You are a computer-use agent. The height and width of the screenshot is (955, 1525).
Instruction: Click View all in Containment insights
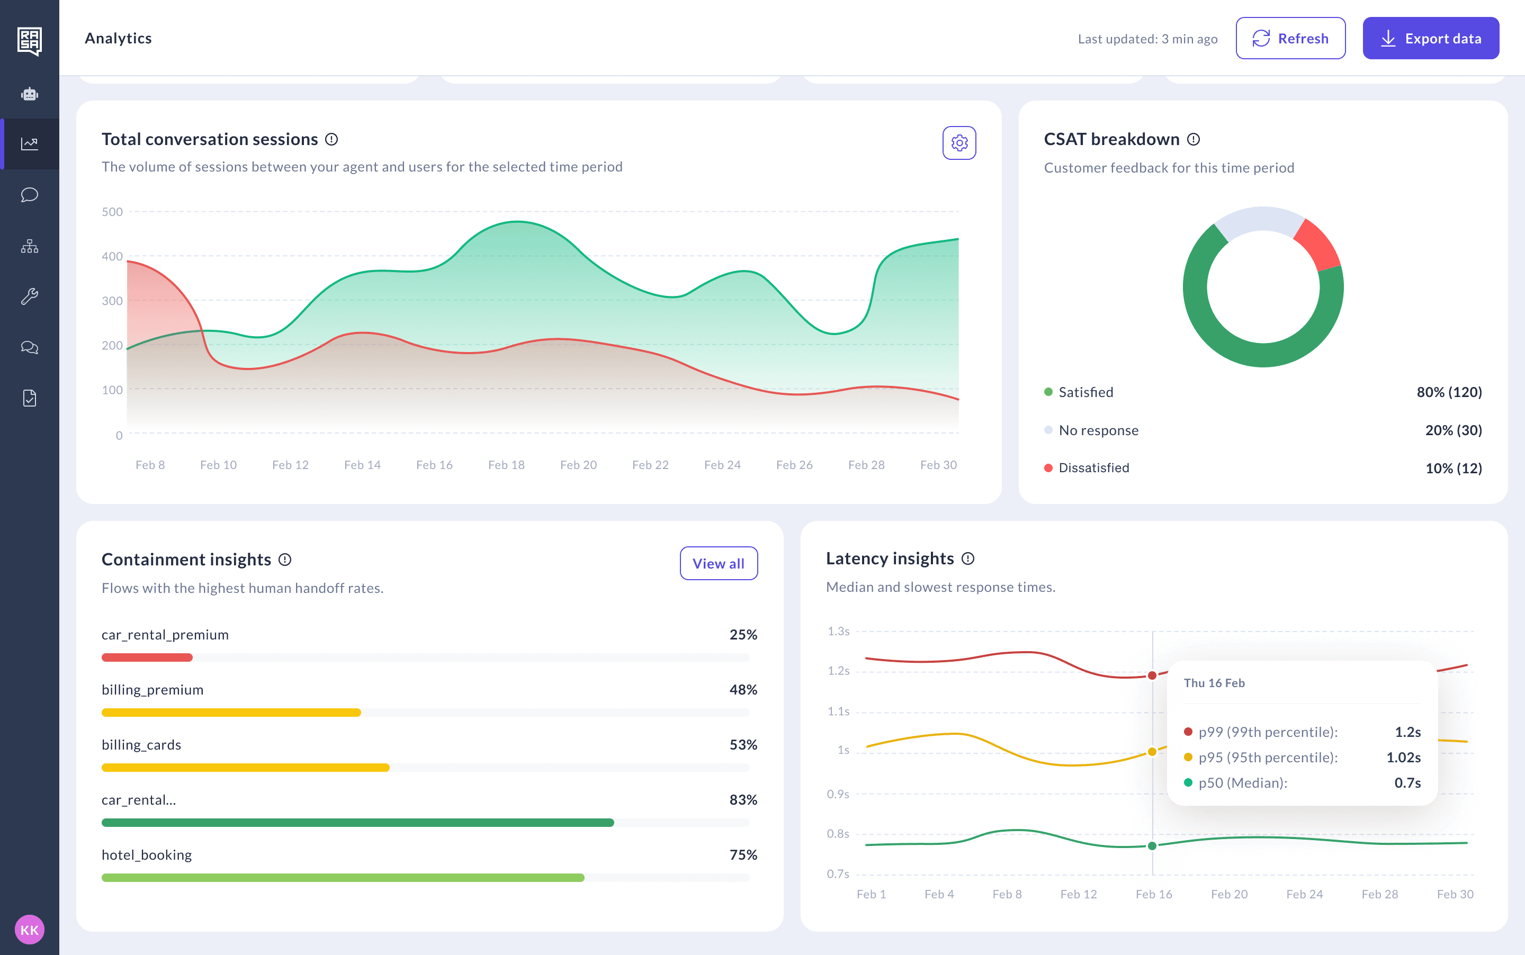[718, 563]
